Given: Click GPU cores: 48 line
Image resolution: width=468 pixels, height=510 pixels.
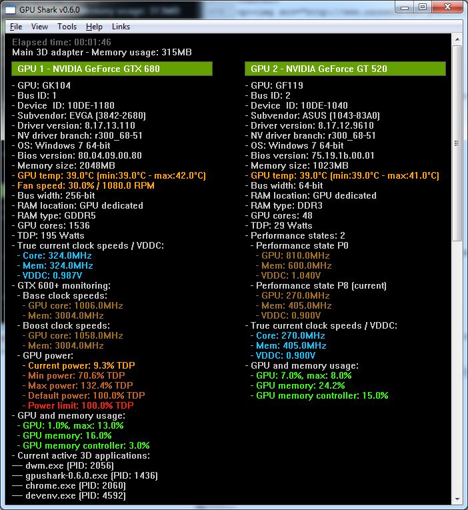Looking at the screenshot, I should point(279,215).
